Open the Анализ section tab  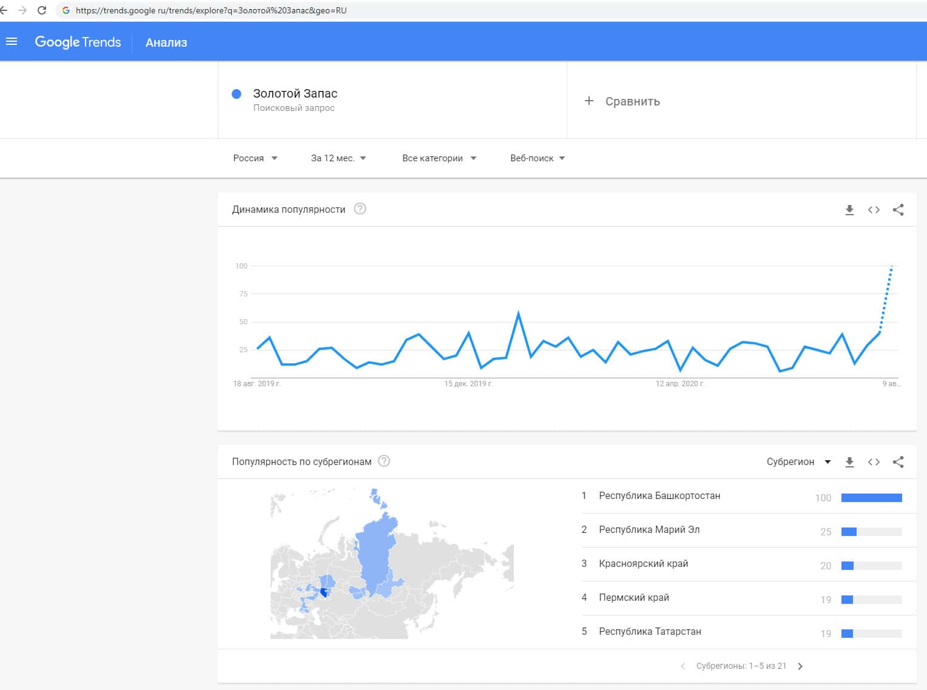click(x=166, y=42)
